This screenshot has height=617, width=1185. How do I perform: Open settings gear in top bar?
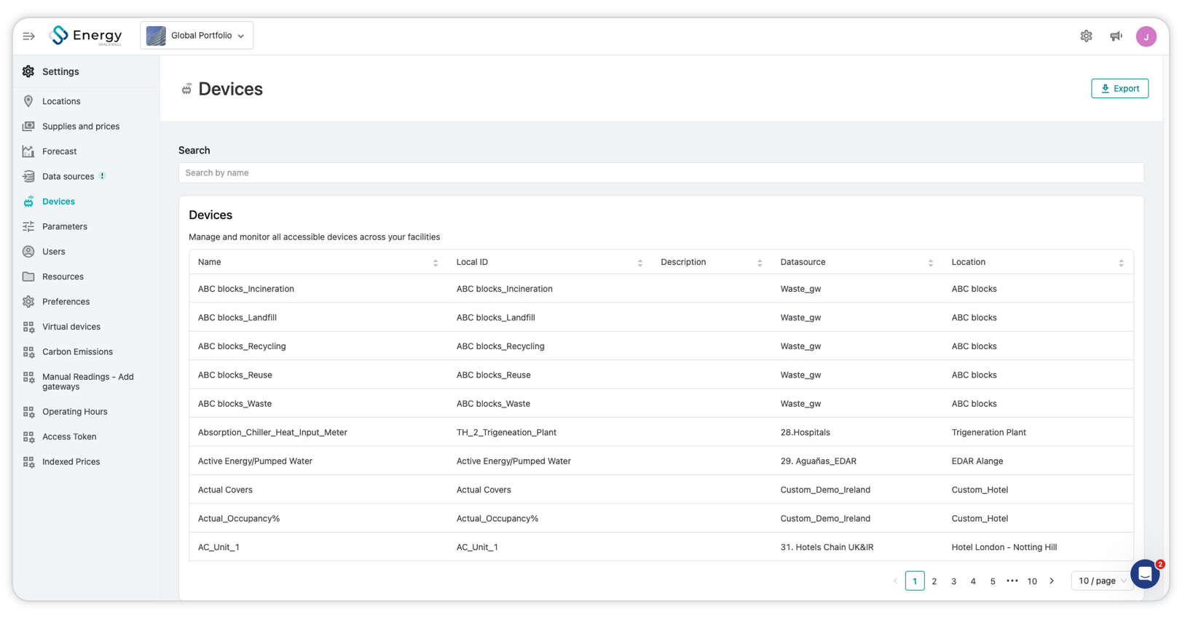(1086, 36)
